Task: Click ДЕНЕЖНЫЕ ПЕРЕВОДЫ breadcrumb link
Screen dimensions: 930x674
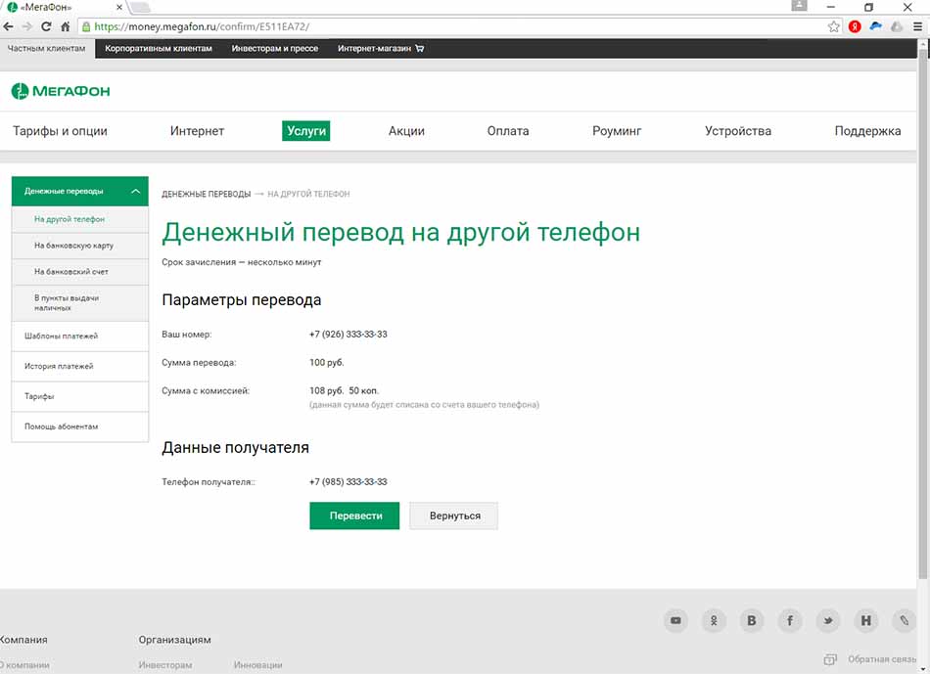Action: 207,195
